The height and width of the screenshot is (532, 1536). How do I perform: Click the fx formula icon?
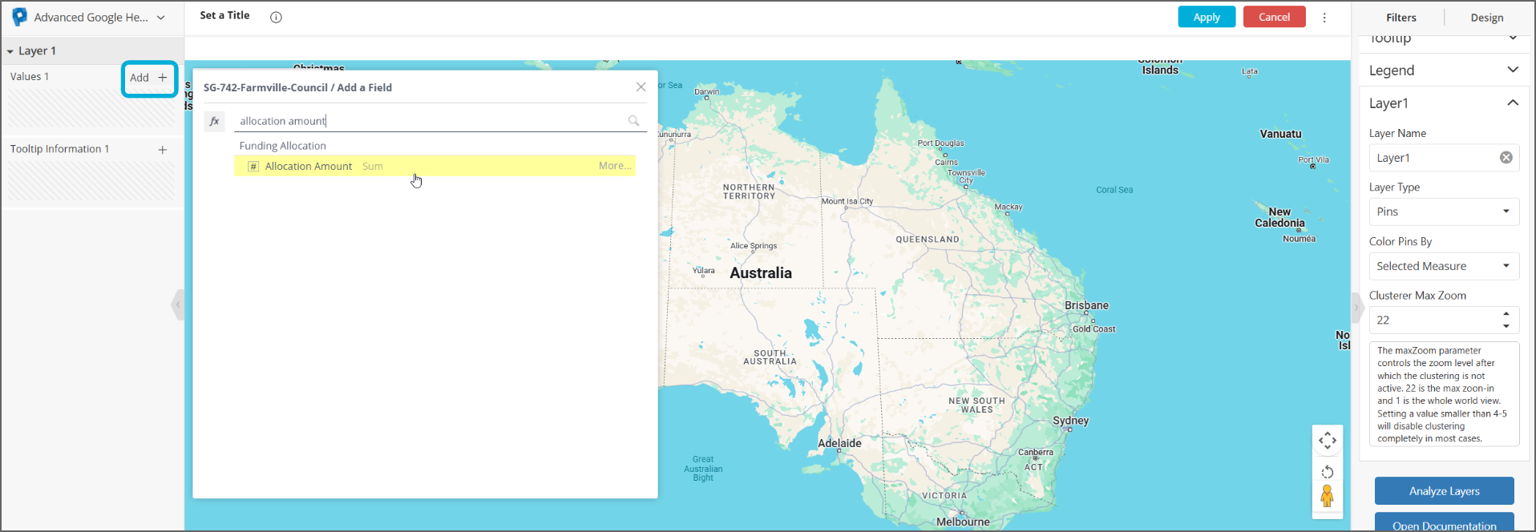pyautogui.click(x=214, y=121)
